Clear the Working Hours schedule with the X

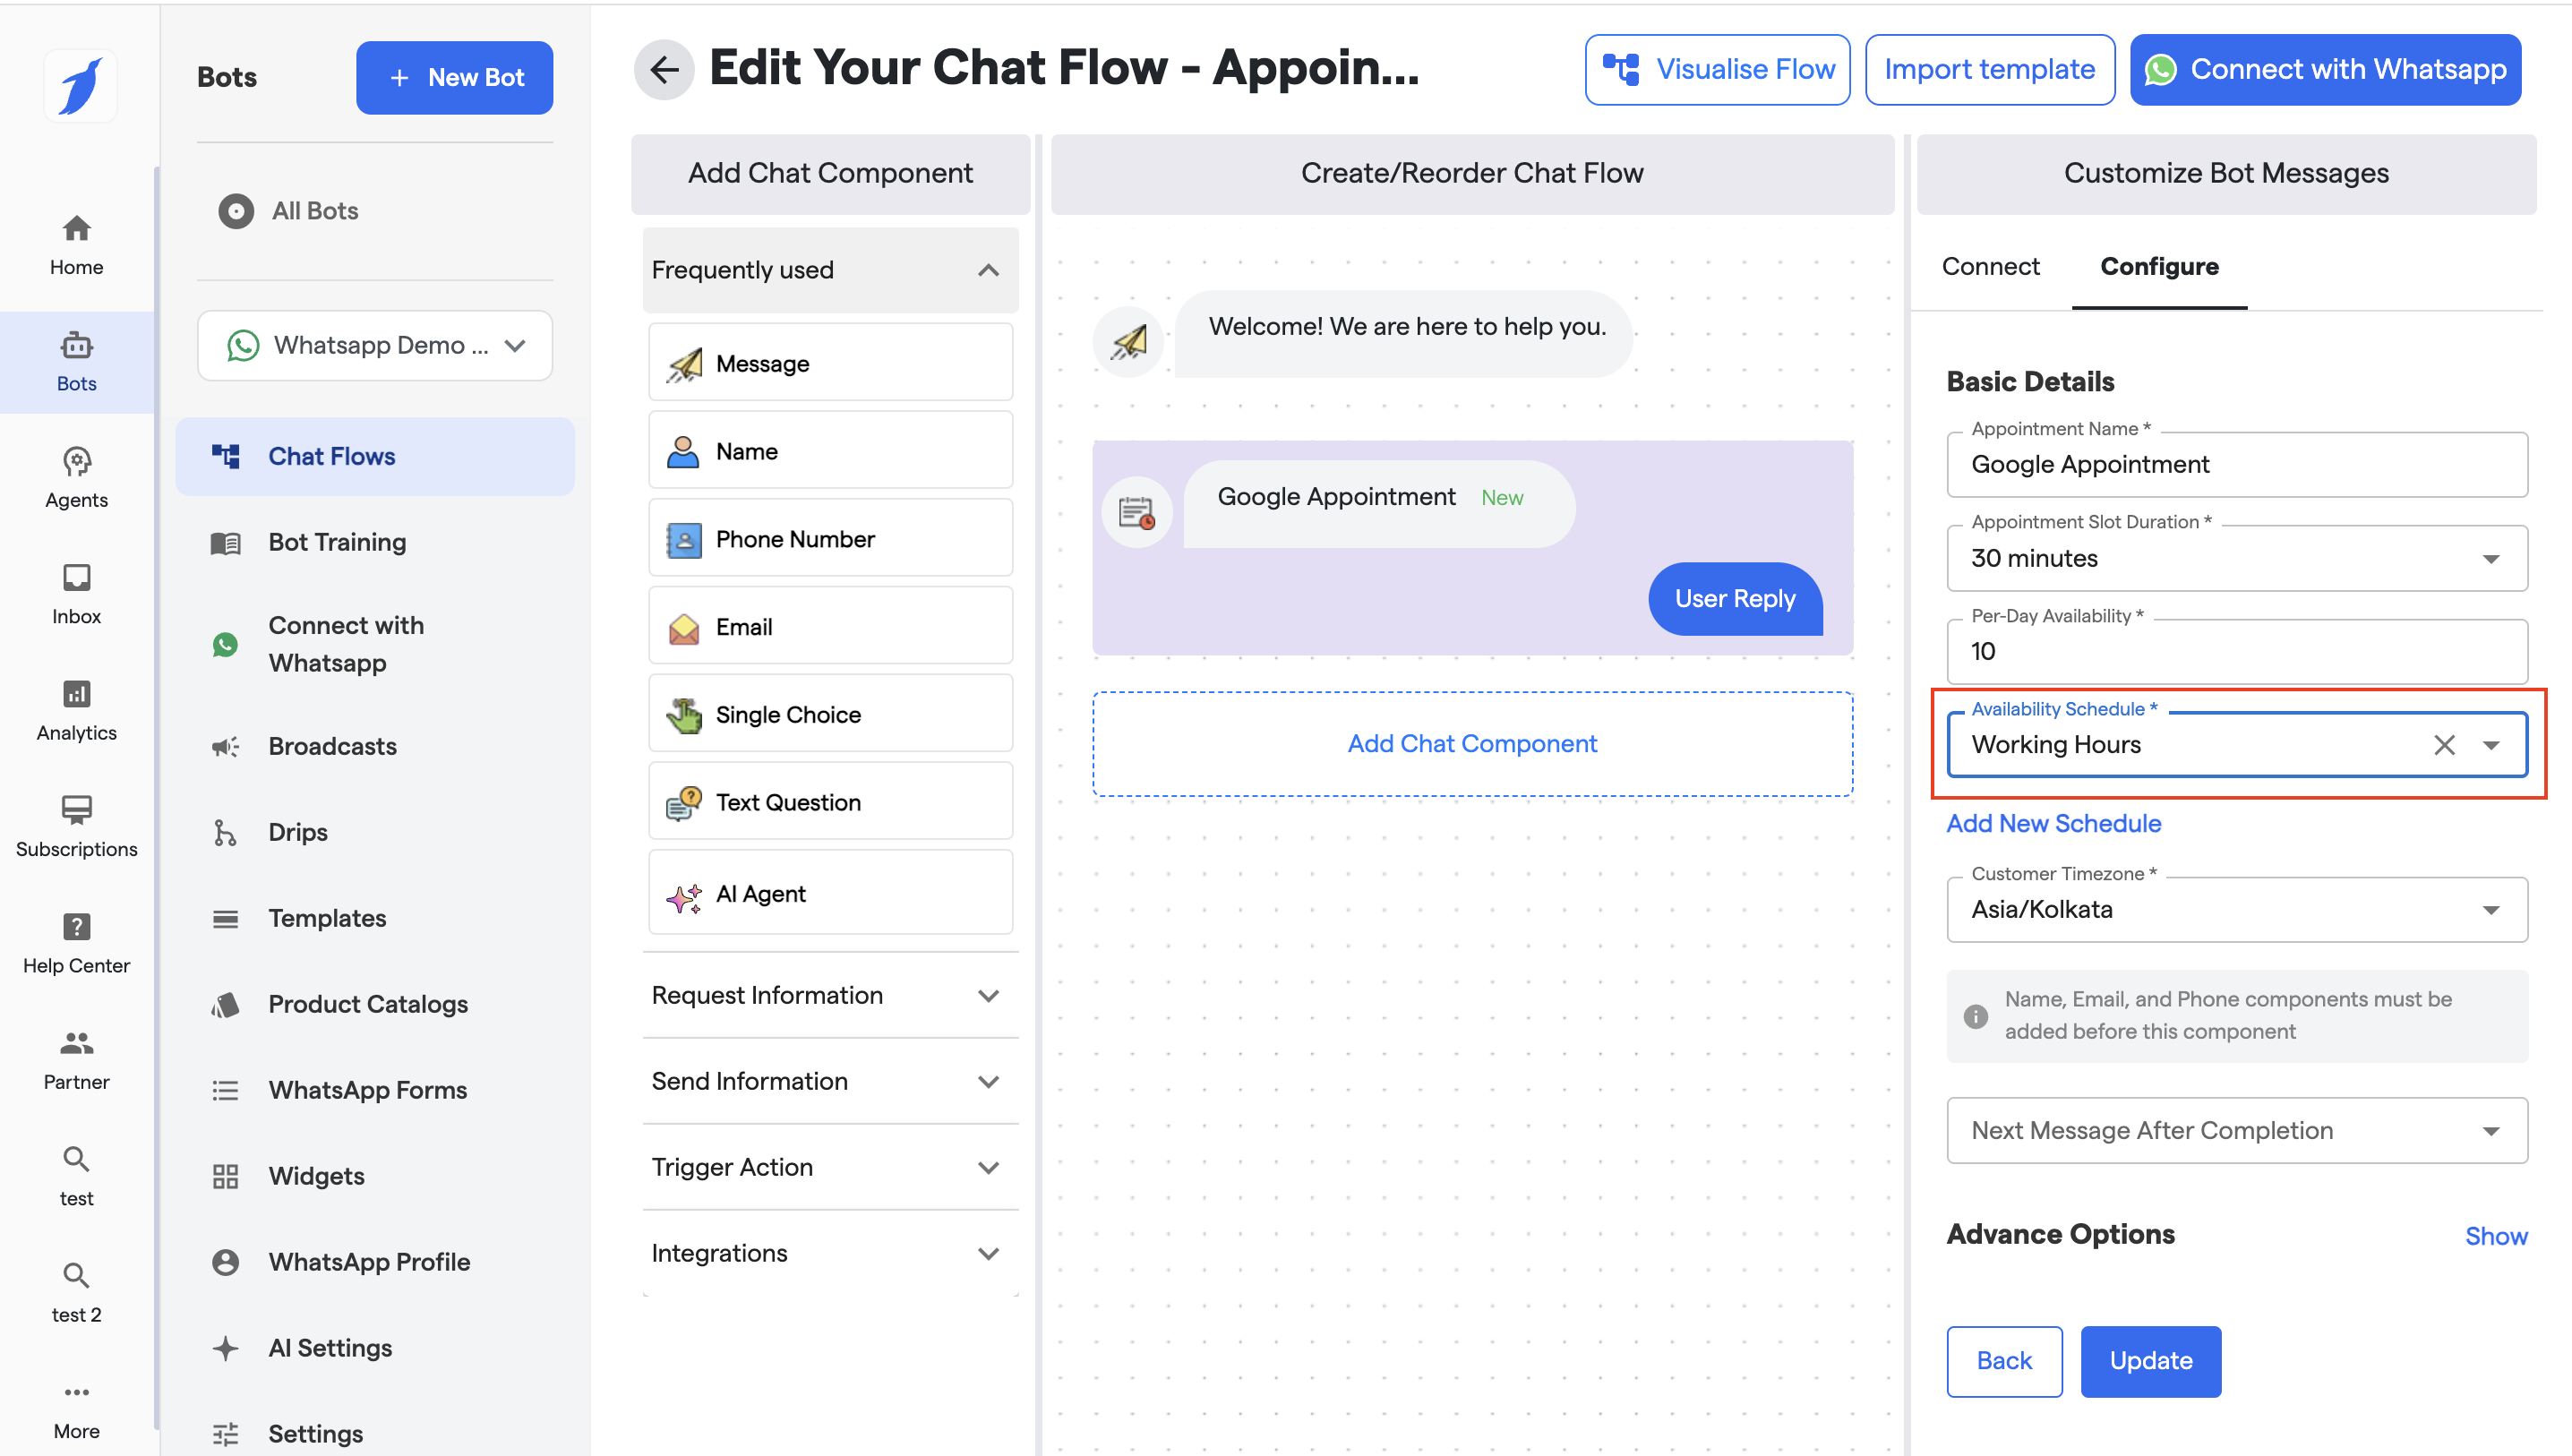pyautogui.click(x=2443, y=745)
